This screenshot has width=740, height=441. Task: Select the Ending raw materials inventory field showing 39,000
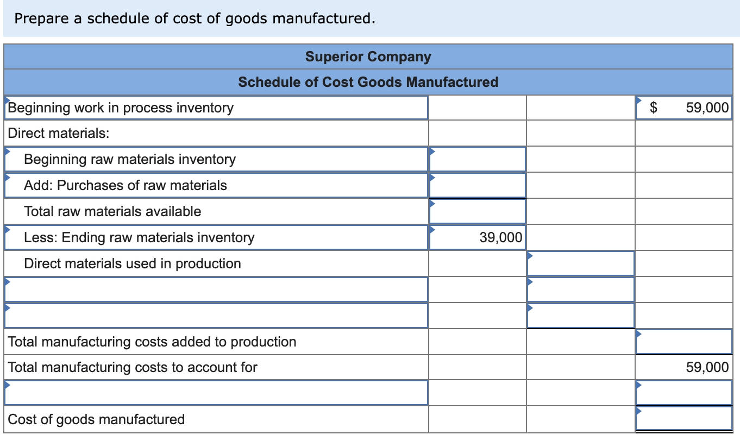tap(478, 237)
